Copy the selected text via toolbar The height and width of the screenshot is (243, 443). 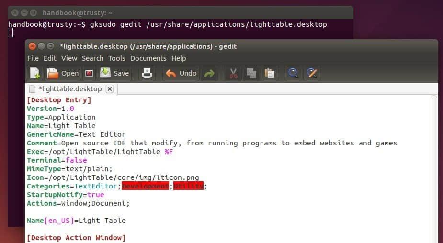pos(251,73)
